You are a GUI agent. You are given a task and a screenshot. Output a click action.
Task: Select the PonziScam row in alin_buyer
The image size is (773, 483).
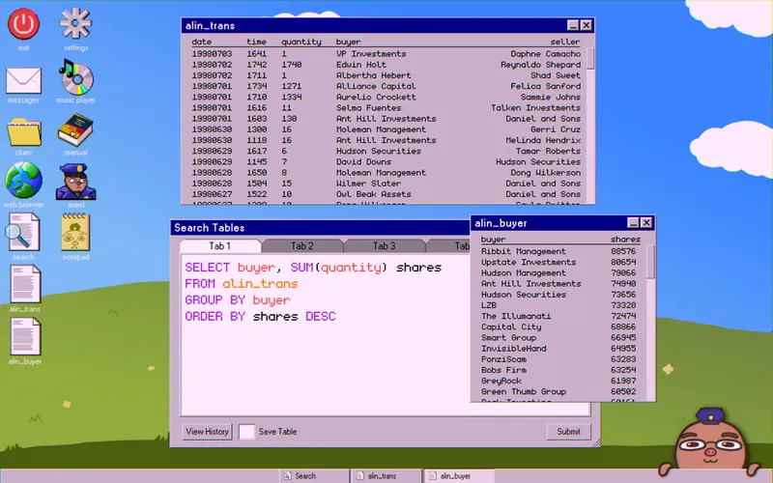tap(559, 359)
